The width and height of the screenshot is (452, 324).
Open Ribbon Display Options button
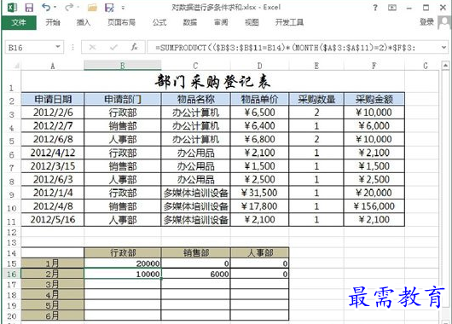click(392, 8)
